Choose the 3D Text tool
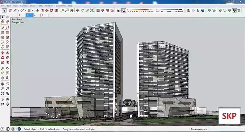Image resolution: width=245 pixels, height=132 pixels. pyautogui.click(x=7, y=78)
